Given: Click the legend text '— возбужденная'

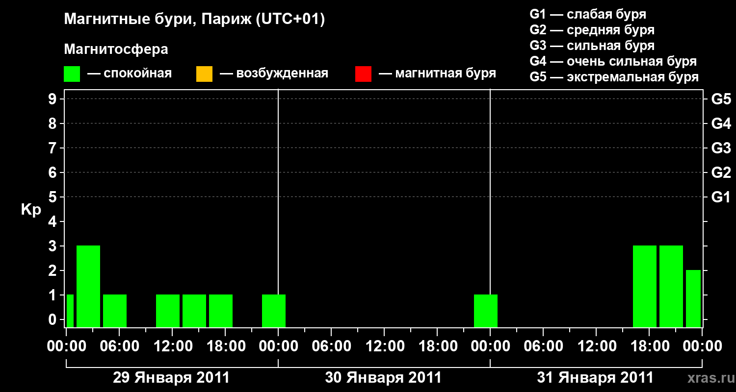Looking at the screenshot, I should pyautogui.click(x=274, y=74).
